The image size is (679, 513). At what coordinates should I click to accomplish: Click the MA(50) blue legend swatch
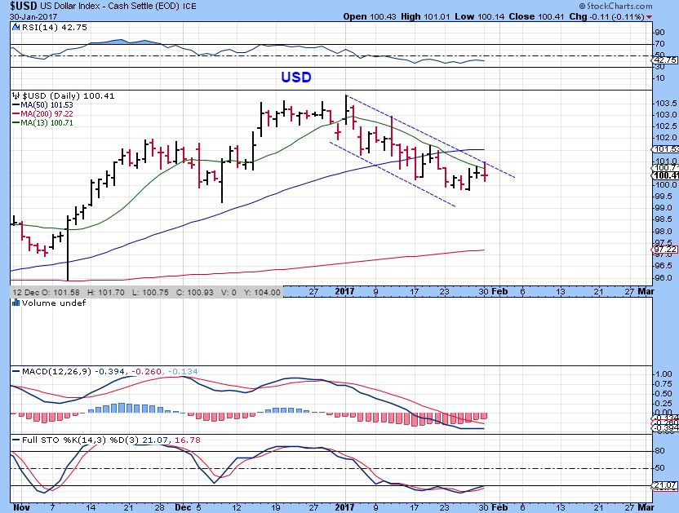tap(16, 104)
